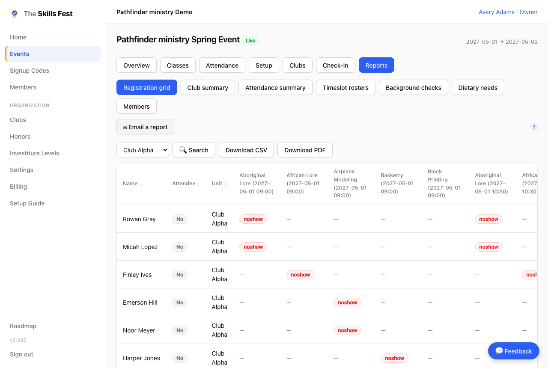Click the Basketry column header
The width and height of the screenshot is (548, 368).
(x=398, y=184)
